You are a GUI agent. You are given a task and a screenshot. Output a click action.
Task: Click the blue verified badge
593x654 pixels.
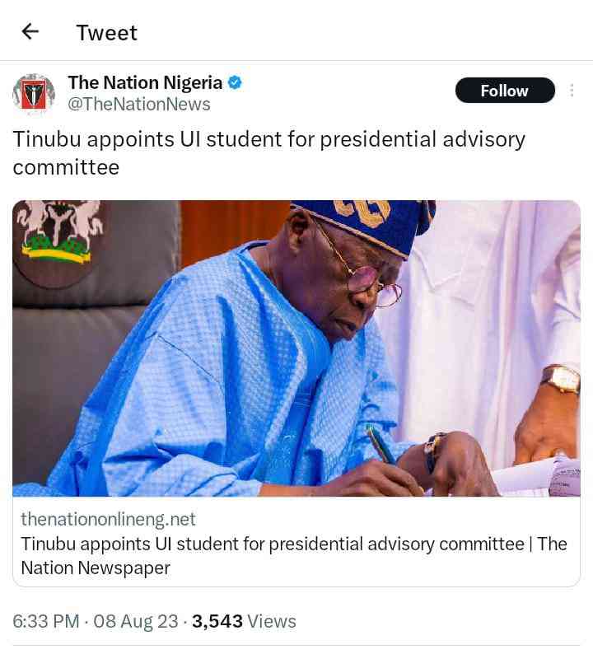pos(235,82)
